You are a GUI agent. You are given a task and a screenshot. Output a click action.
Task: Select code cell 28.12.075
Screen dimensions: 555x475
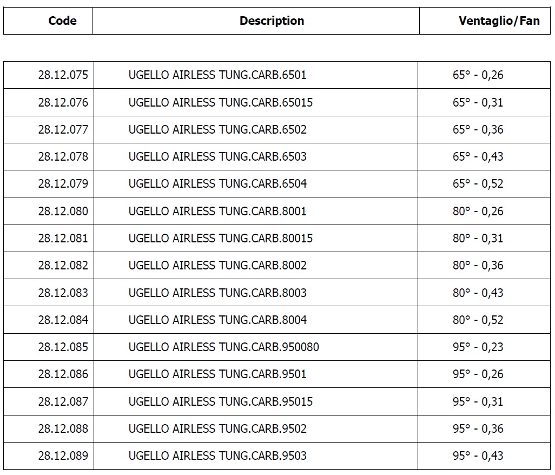pos(63,75)
